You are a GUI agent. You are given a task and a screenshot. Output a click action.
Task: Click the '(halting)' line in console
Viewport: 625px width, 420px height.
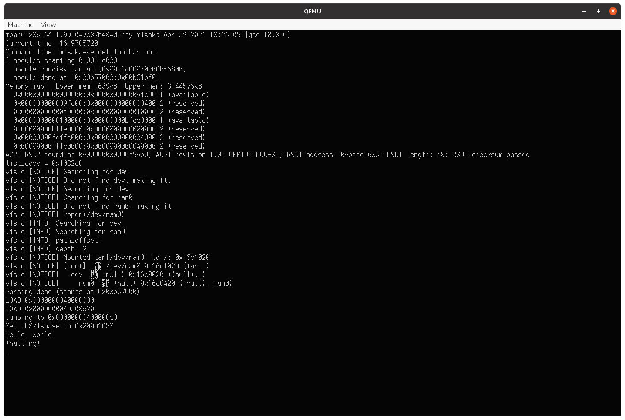(x=23, y=343)
